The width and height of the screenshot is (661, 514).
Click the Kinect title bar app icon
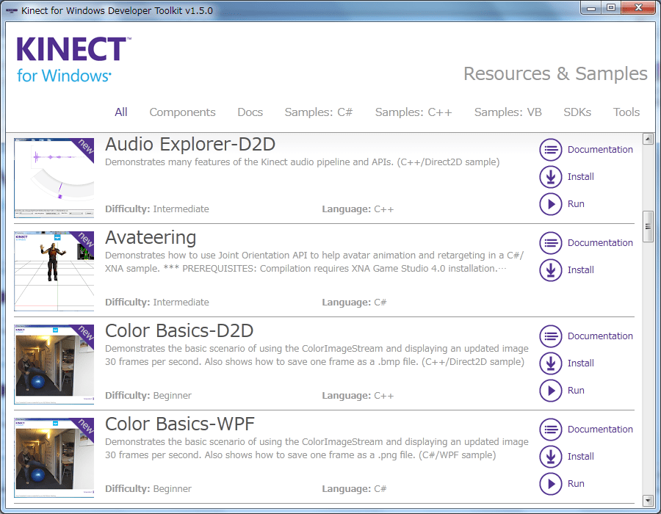coord(11,10)
